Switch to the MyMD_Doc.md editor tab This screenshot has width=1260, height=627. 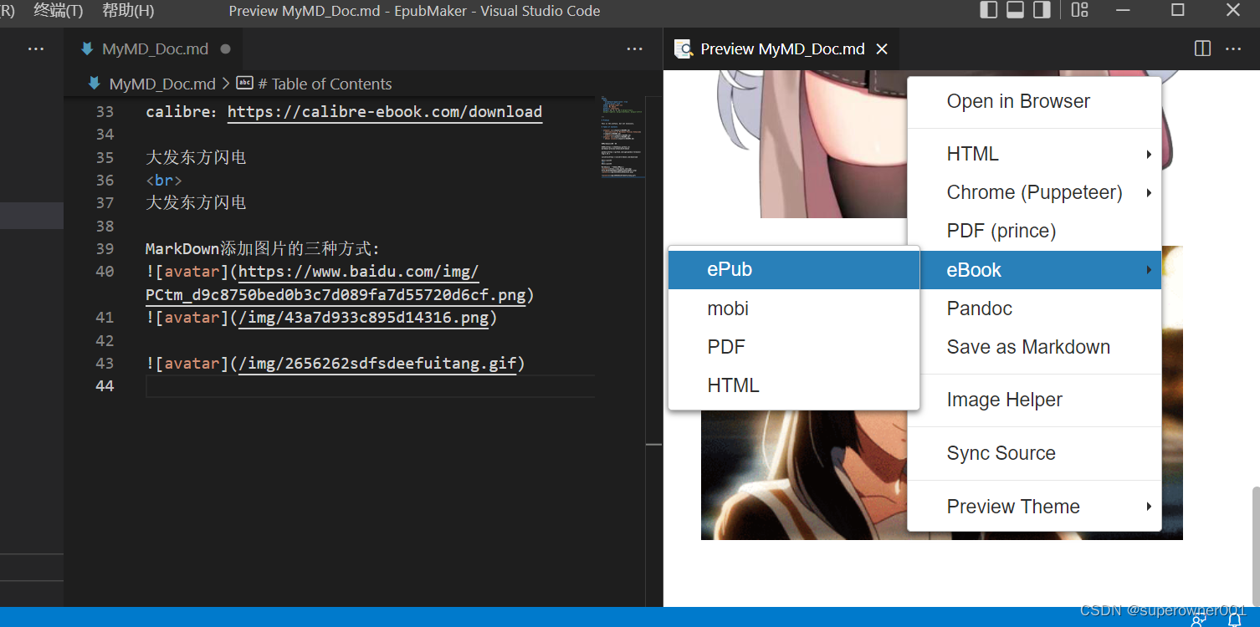155,49
